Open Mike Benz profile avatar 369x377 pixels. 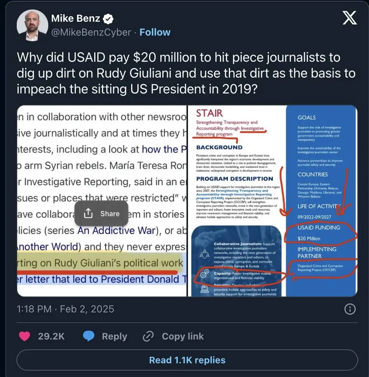coord(32,25)
